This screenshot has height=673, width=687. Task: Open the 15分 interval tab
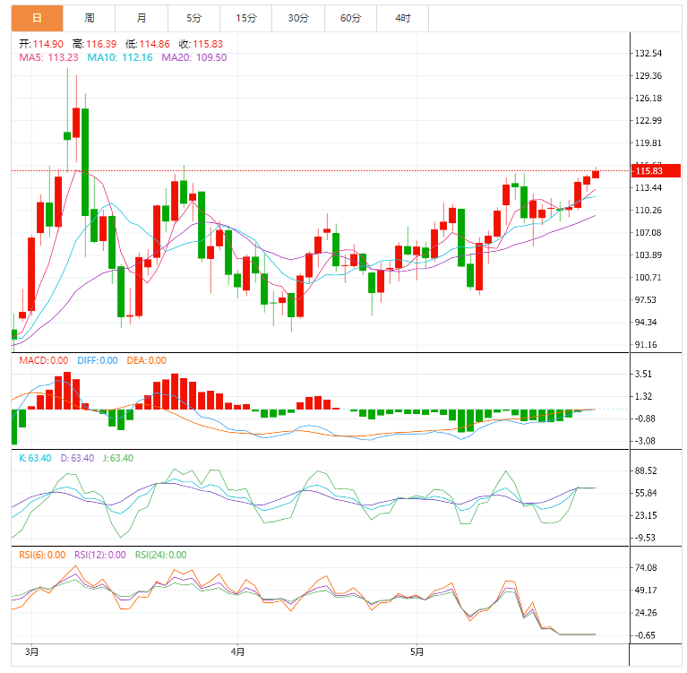[245, 18]
